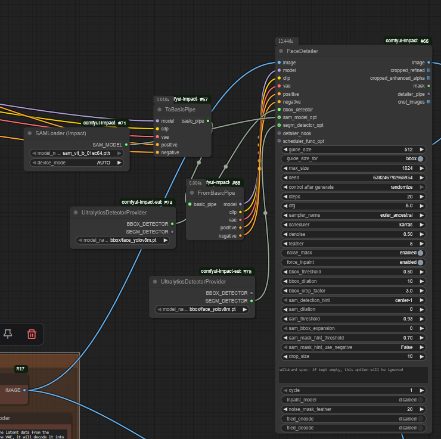Collapse the ToBasicPipe node via its title dot

(159, 110)
